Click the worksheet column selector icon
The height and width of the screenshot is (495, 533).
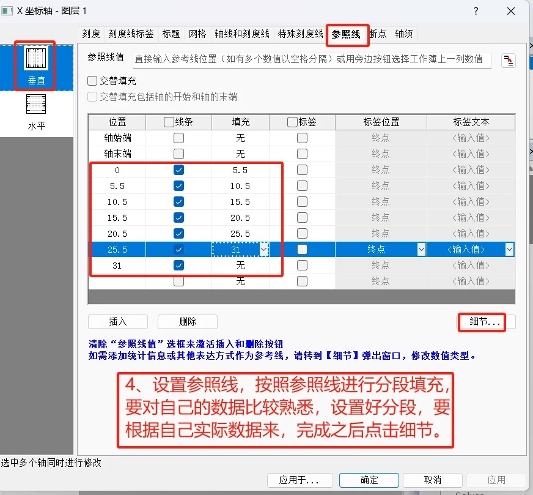click(508, 60)
